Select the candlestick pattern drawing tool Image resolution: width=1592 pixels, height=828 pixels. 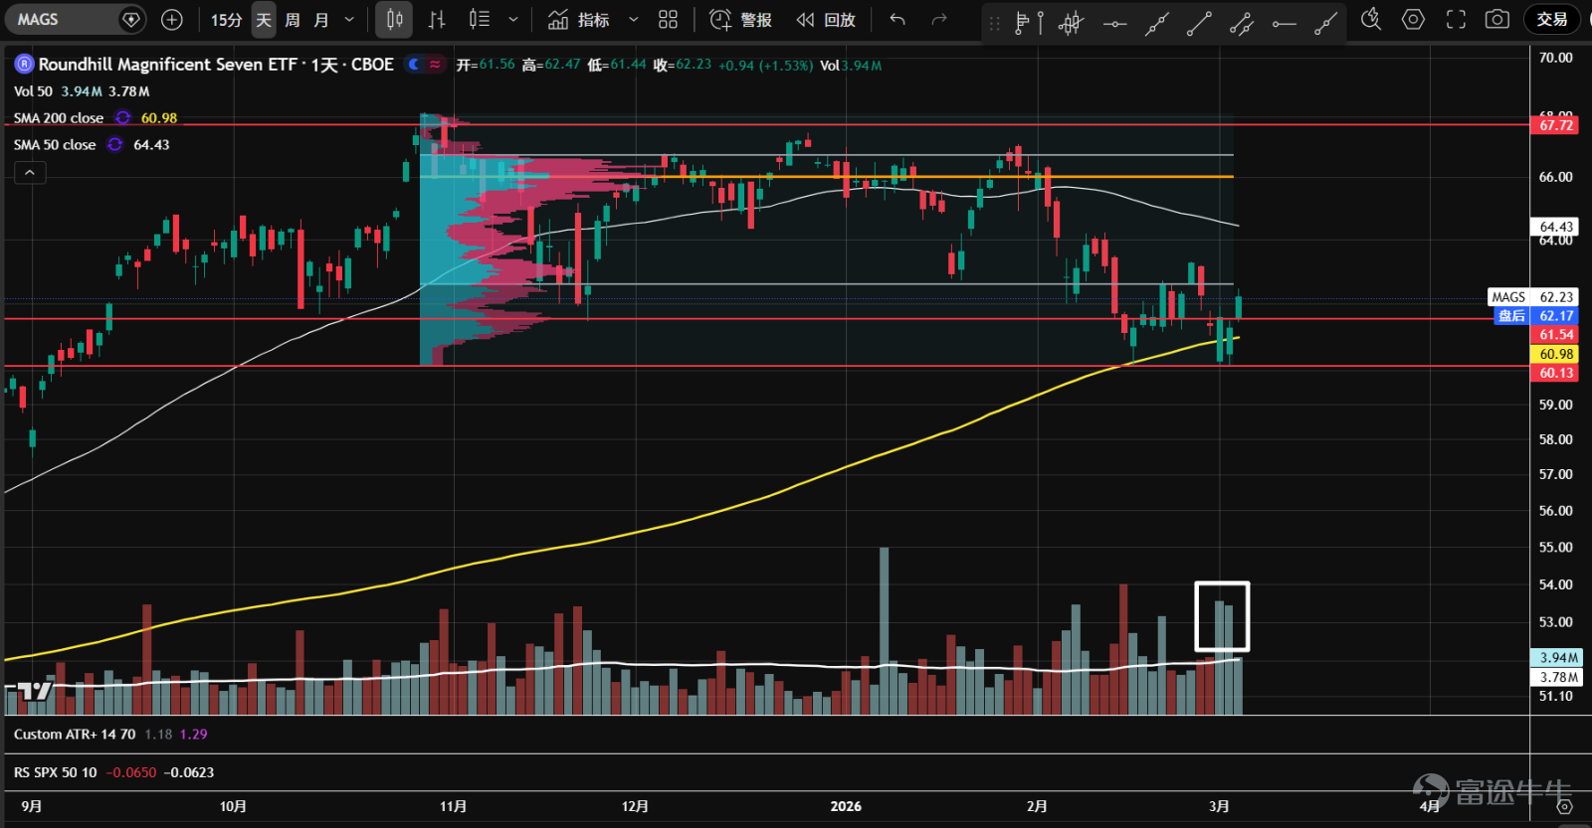click(1071, 23)
